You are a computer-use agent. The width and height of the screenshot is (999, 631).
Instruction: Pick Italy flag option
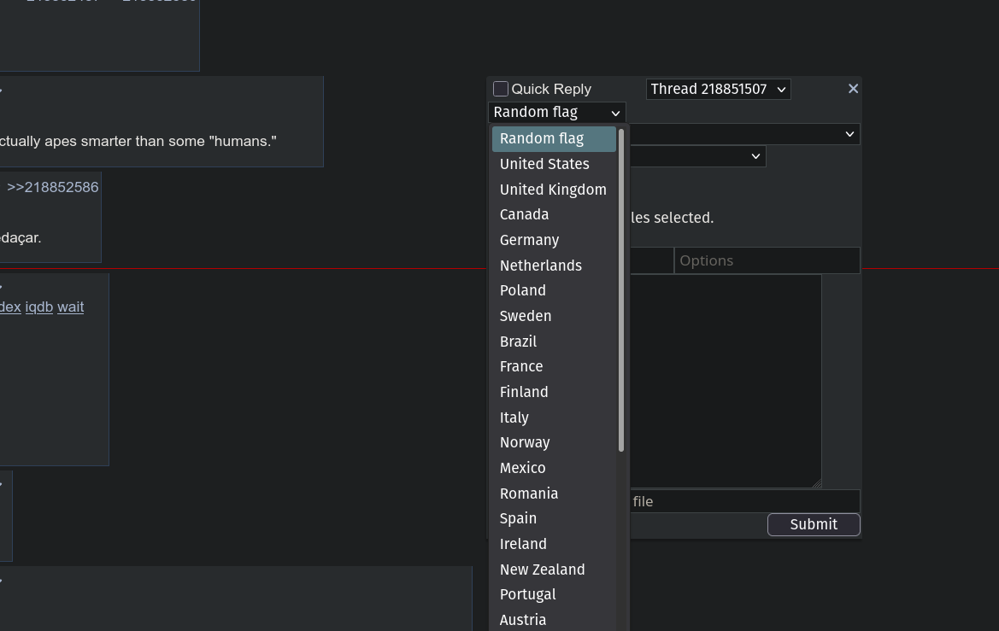point(554,417)
